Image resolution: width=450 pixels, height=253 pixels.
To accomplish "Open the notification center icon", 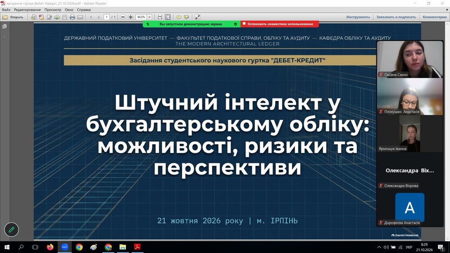I will coord(441,247).
